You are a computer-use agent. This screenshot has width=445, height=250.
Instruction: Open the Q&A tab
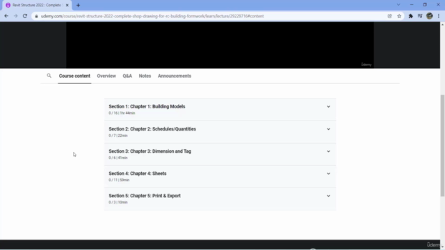[x=127, y=76]
